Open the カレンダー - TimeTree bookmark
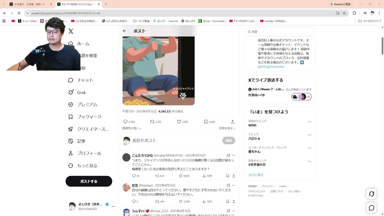384x216 pixels. [x=165, y=21]
